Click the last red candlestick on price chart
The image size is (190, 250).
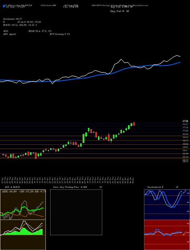point(134,124)
